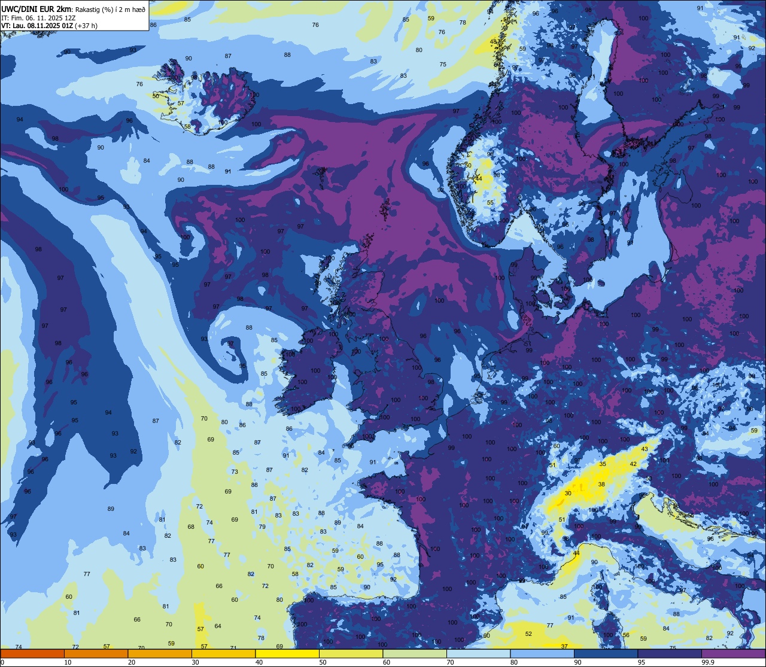Click the humidity value 42 on the map
The height and width of the screenshot is (667, 766).
click(633, 464)
